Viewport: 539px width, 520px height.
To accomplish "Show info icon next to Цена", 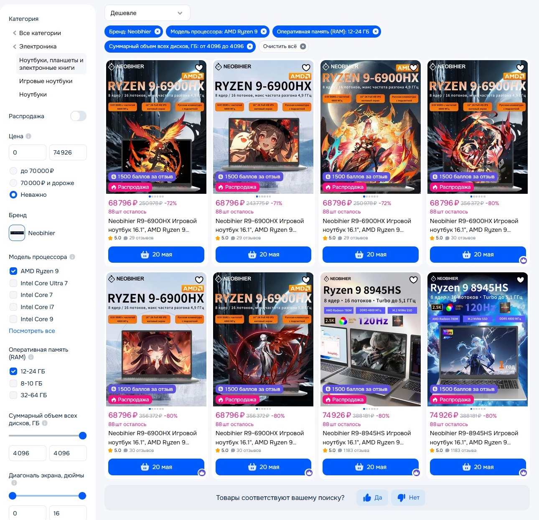I will coord(28,136).
